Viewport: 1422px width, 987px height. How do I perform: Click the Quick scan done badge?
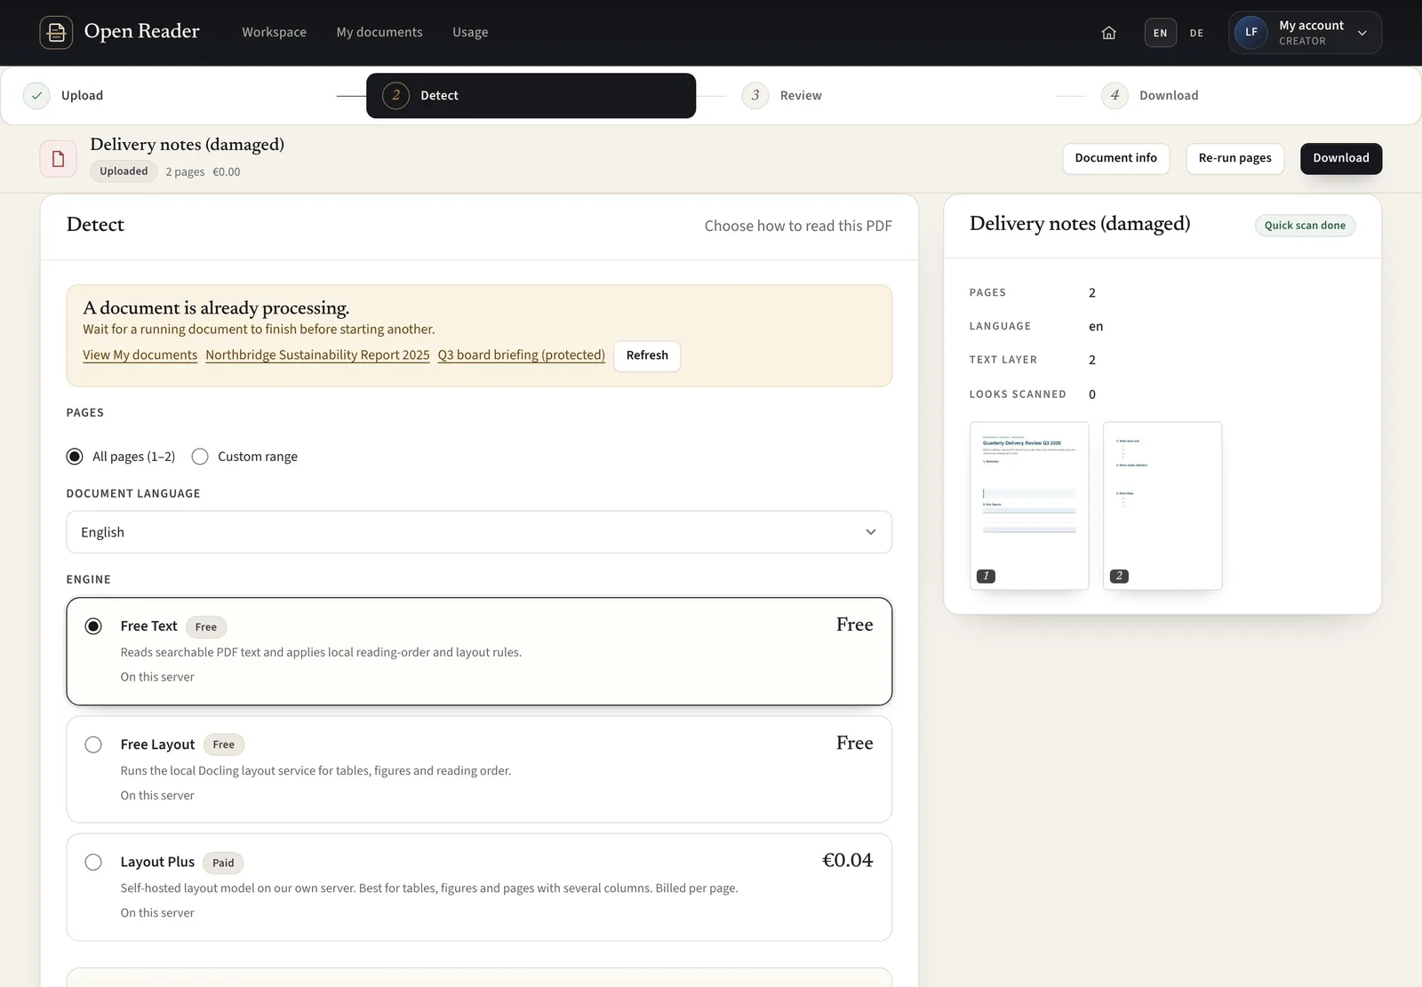[x=1305, y=226]
